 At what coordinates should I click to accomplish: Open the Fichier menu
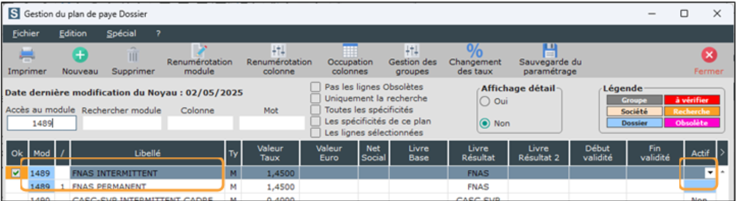26,33
